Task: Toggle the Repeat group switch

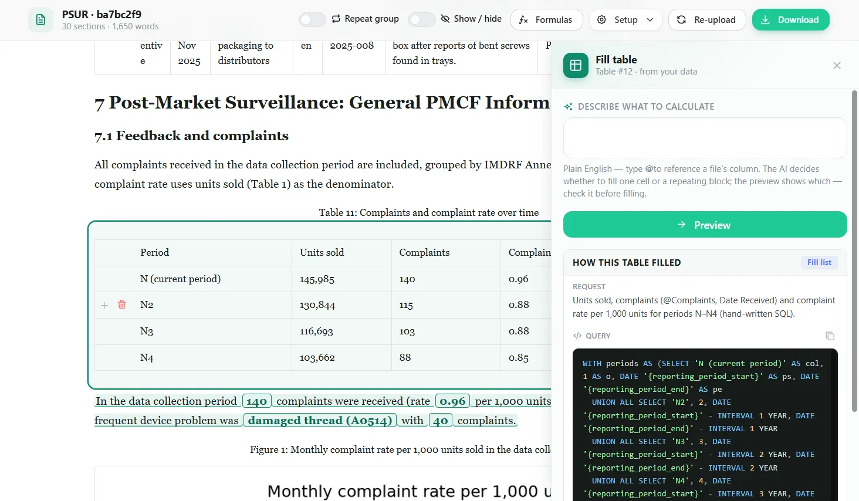Action: click(x=312, y=19)
